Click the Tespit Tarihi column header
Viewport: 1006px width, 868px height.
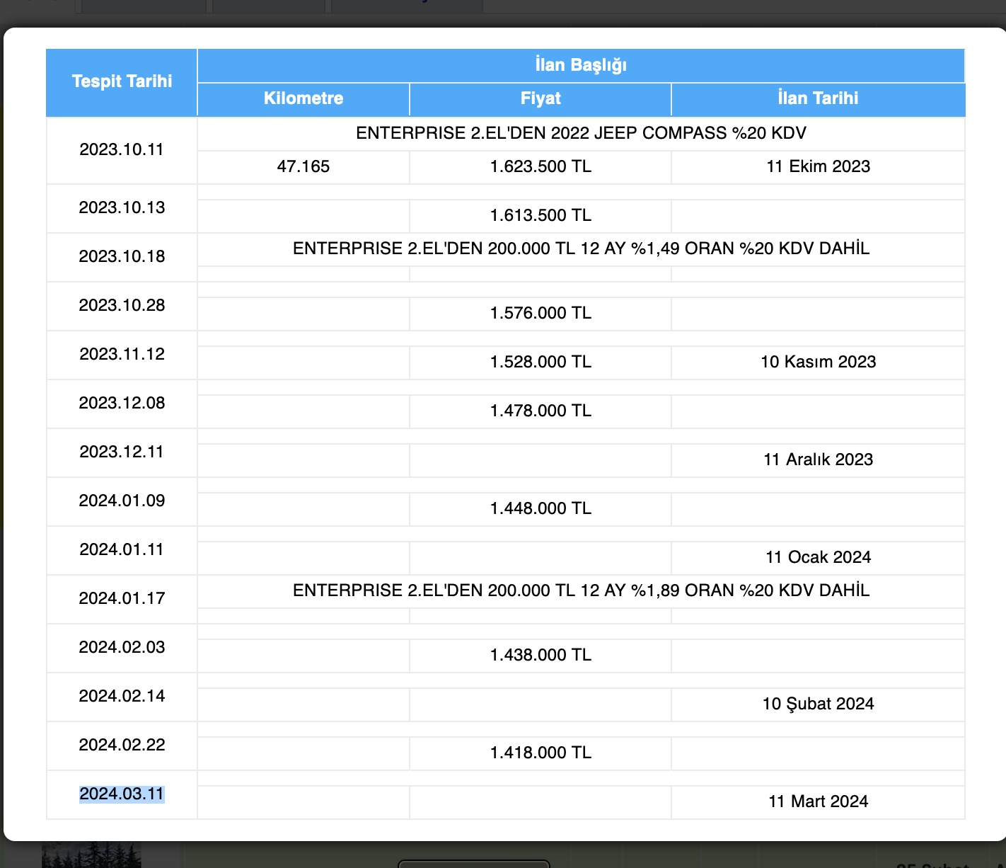[122, 81]
